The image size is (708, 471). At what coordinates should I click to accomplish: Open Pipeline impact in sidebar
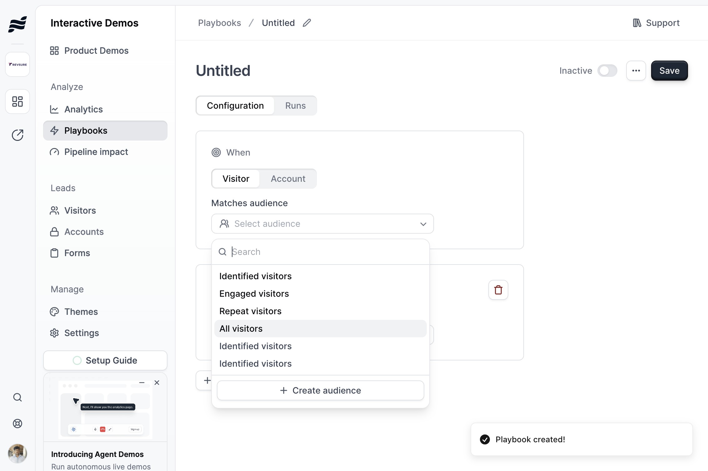[96, 152]
